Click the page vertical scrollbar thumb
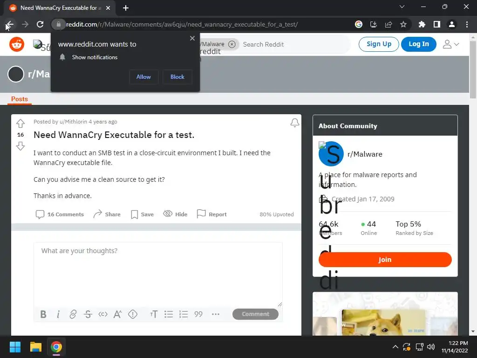 473,69
